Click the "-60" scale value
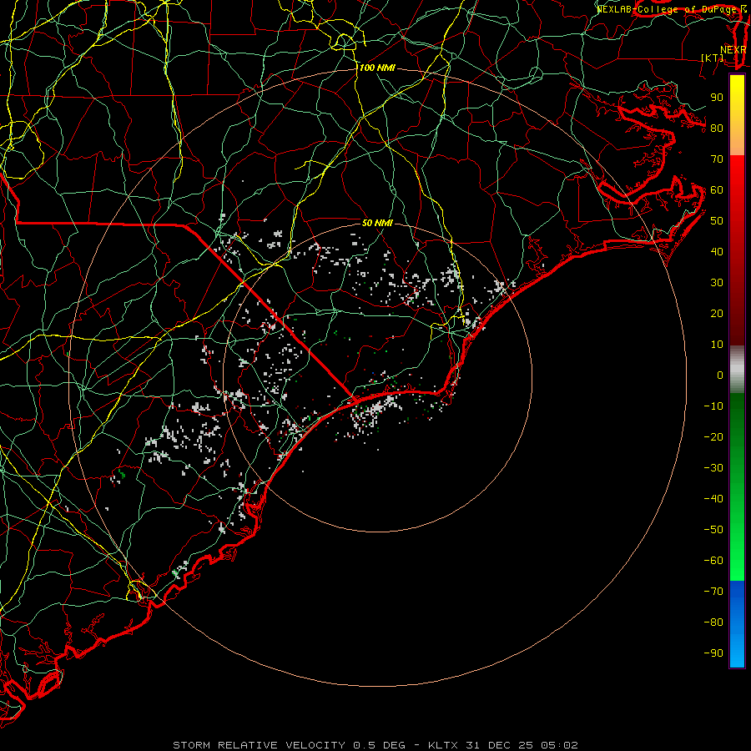 tap(713, 561)
